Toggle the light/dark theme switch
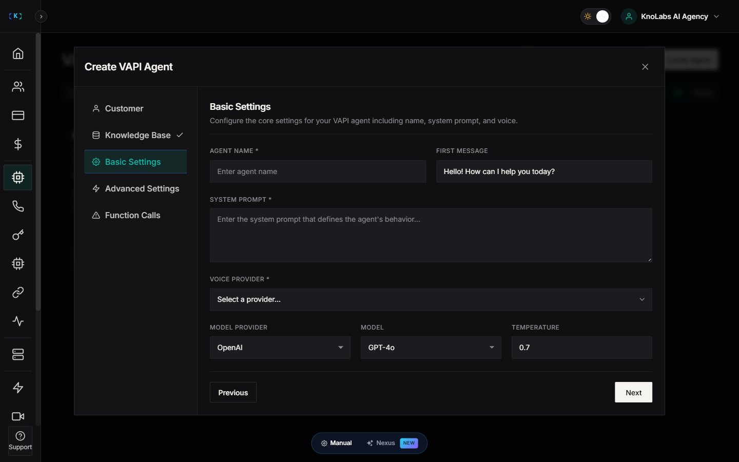739x462 pixels. (x=595, y=16)
